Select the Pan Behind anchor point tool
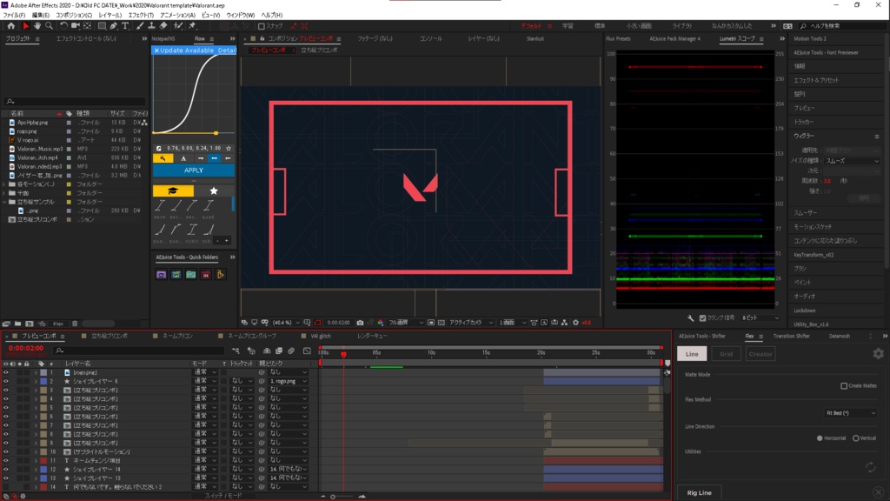This screenshot has width=890, height=501. [88, 26]
